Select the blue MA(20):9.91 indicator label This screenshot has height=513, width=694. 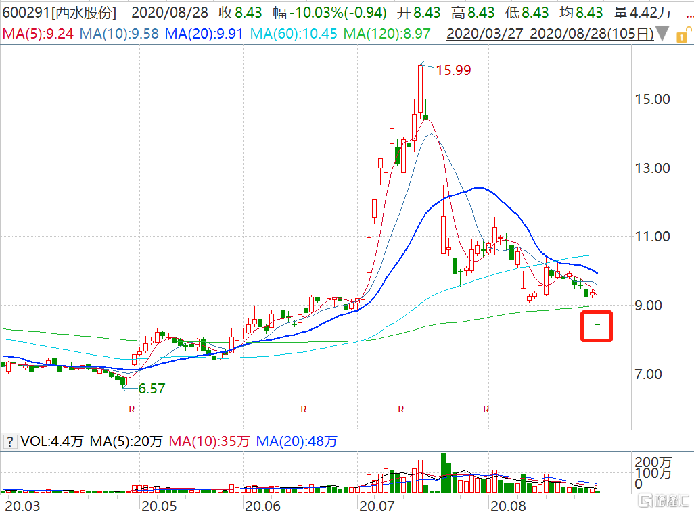coord(205,32)
